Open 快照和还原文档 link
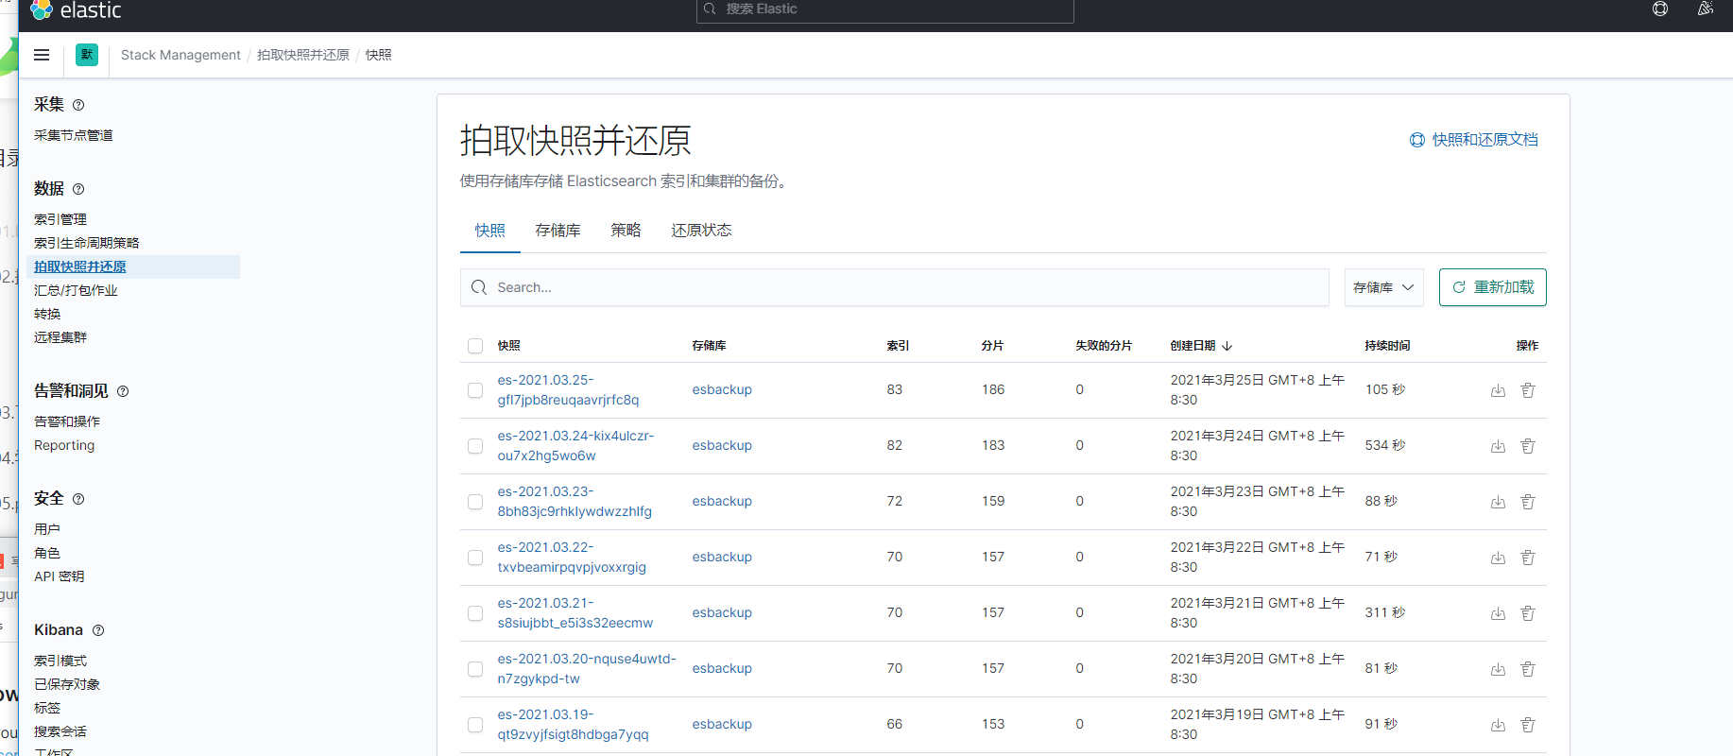1733x756 pixels. [1474, 140]
